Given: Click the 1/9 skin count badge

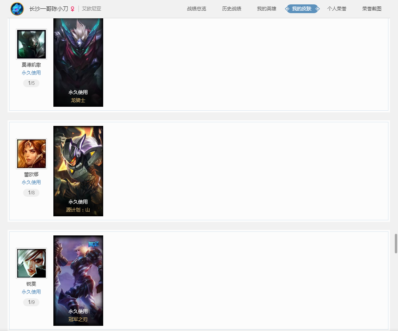Looking at the screenshot, I should click(x=31, y=302).
